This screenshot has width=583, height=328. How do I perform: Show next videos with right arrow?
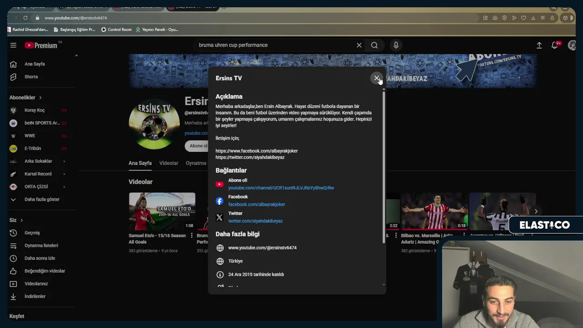[x=536, y=211]
